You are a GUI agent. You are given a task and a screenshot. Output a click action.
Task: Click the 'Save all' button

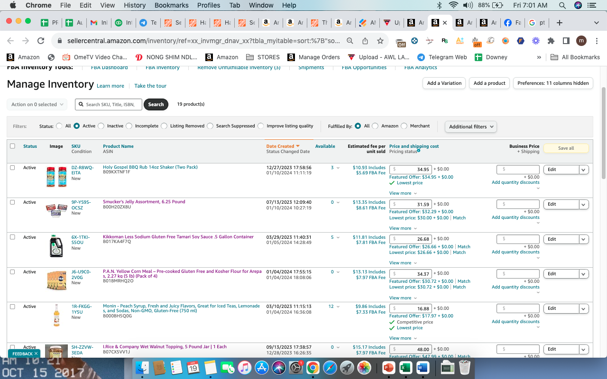pyautogui.click(x=566, y=148)
